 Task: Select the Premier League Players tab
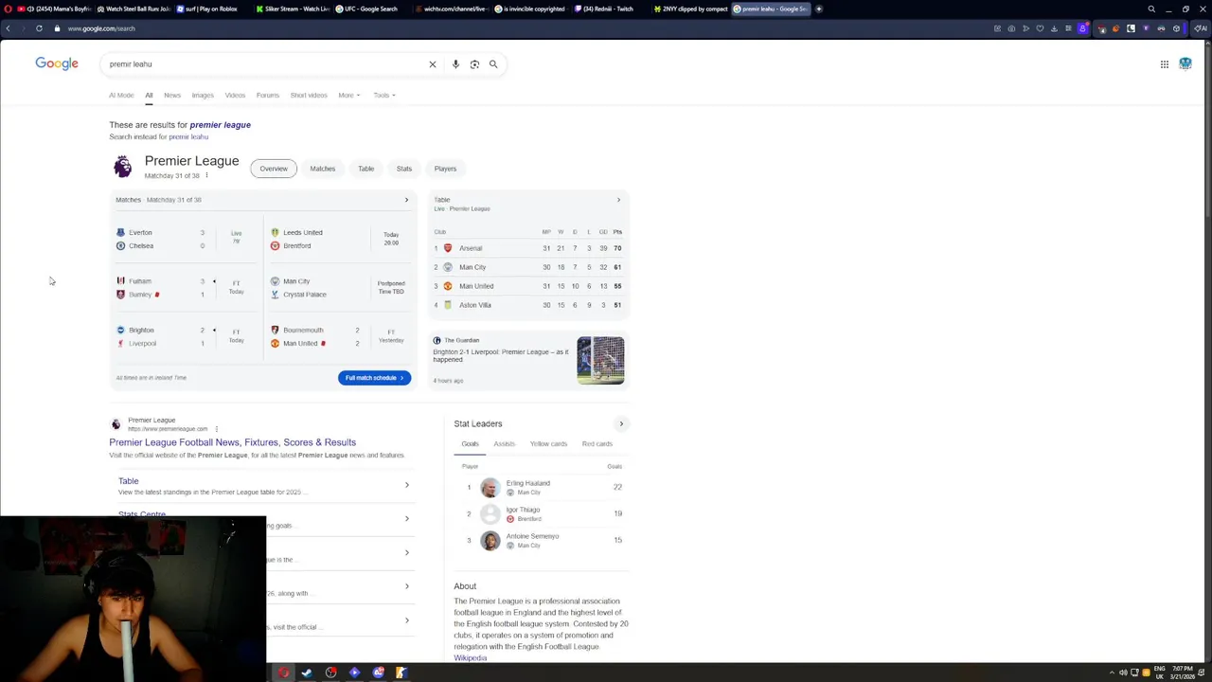click(445, 169)
